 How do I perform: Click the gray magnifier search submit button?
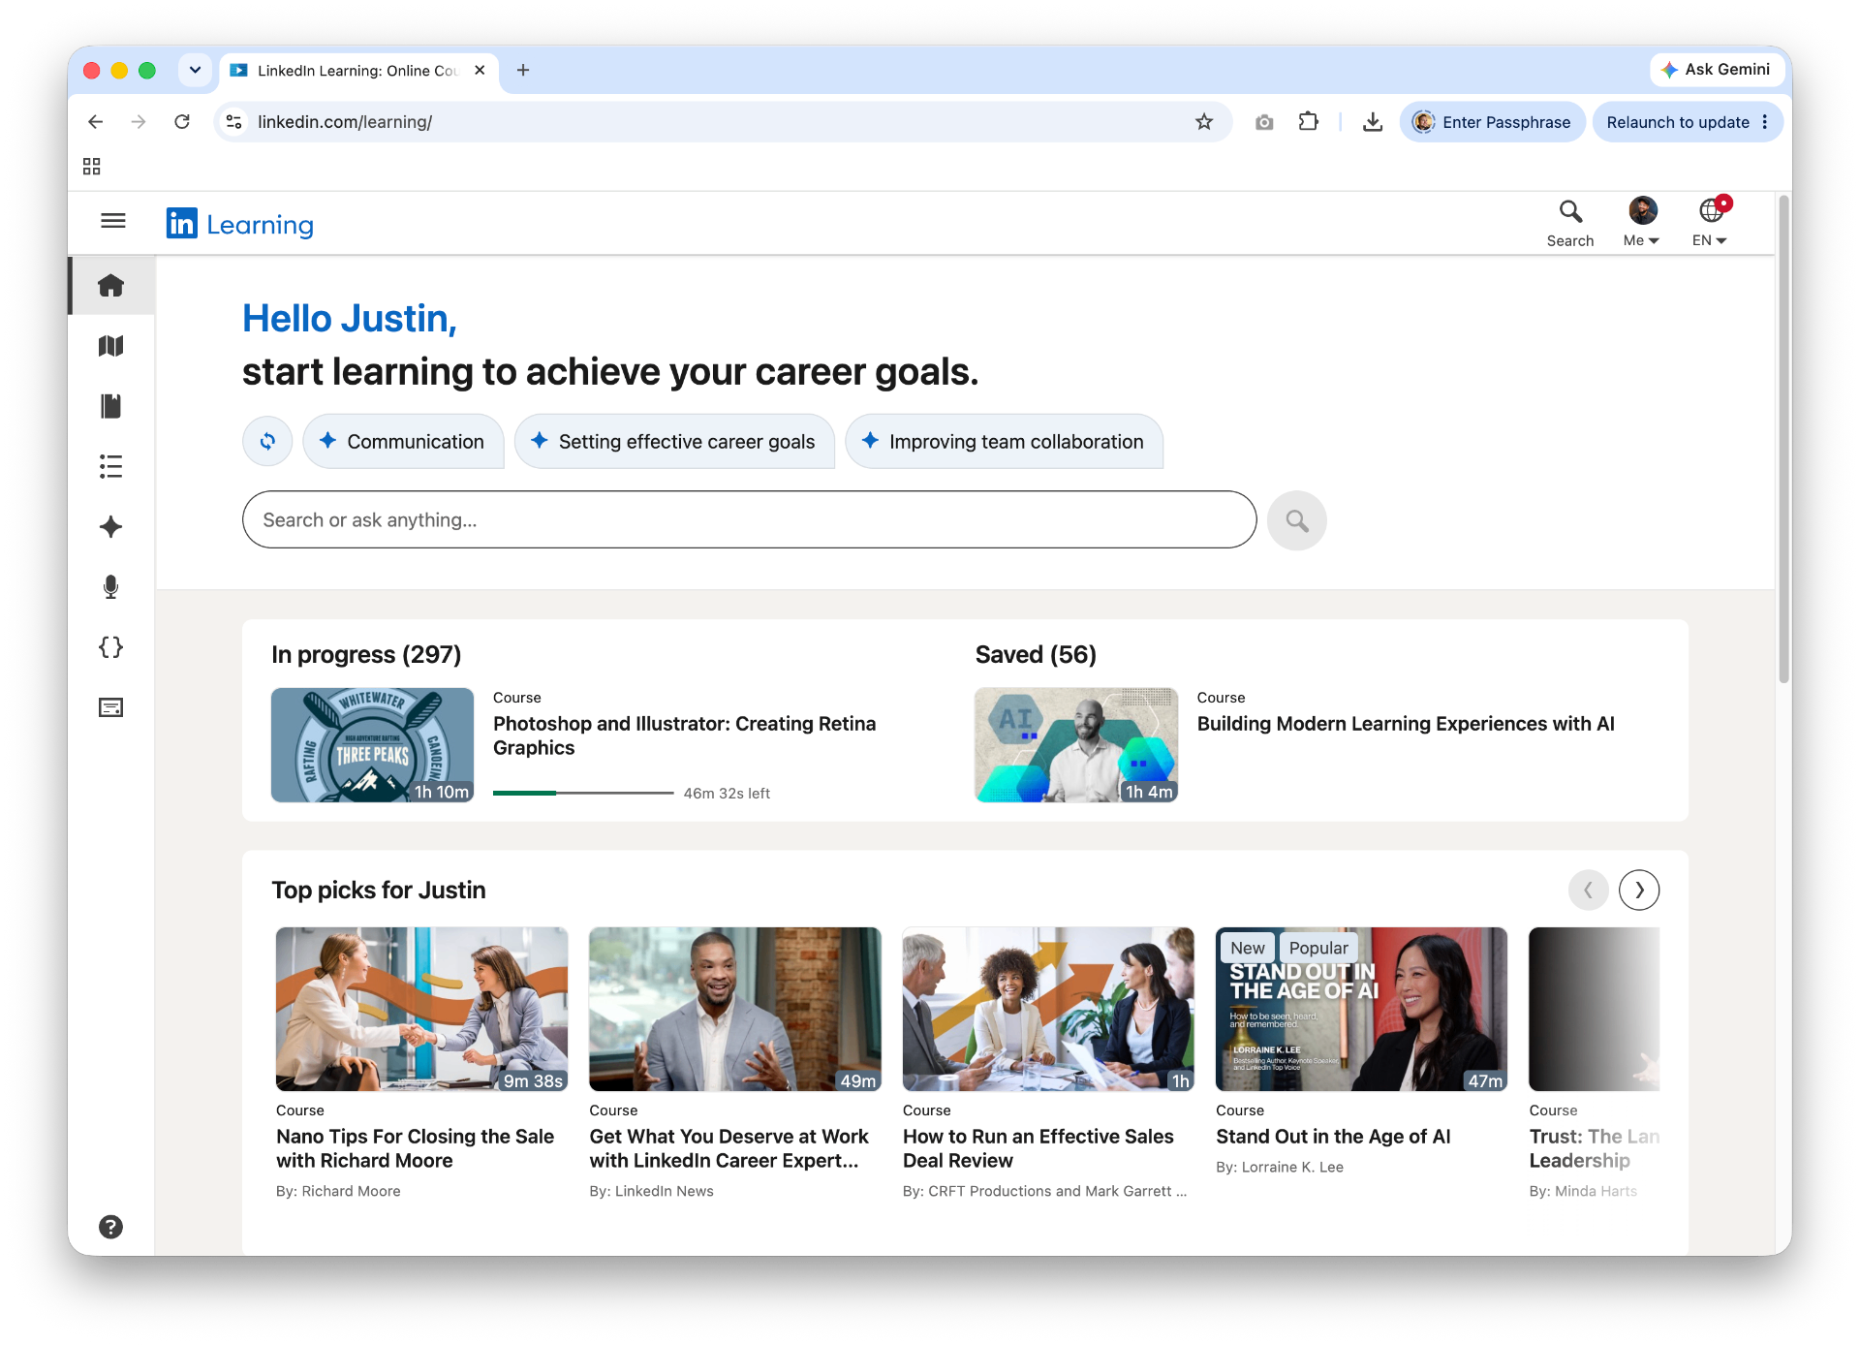(x=1296, y=520)
